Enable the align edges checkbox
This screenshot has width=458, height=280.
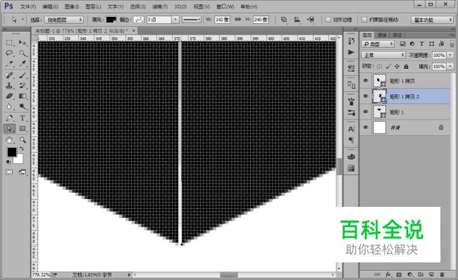(x=328, y=20)
